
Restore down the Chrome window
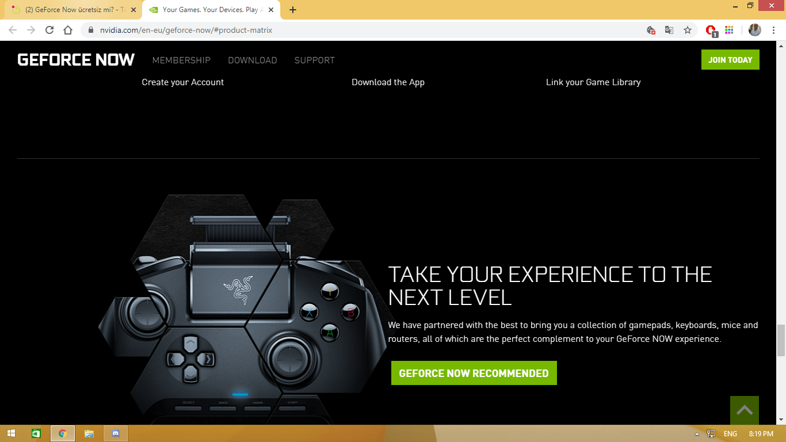[750, 5]
